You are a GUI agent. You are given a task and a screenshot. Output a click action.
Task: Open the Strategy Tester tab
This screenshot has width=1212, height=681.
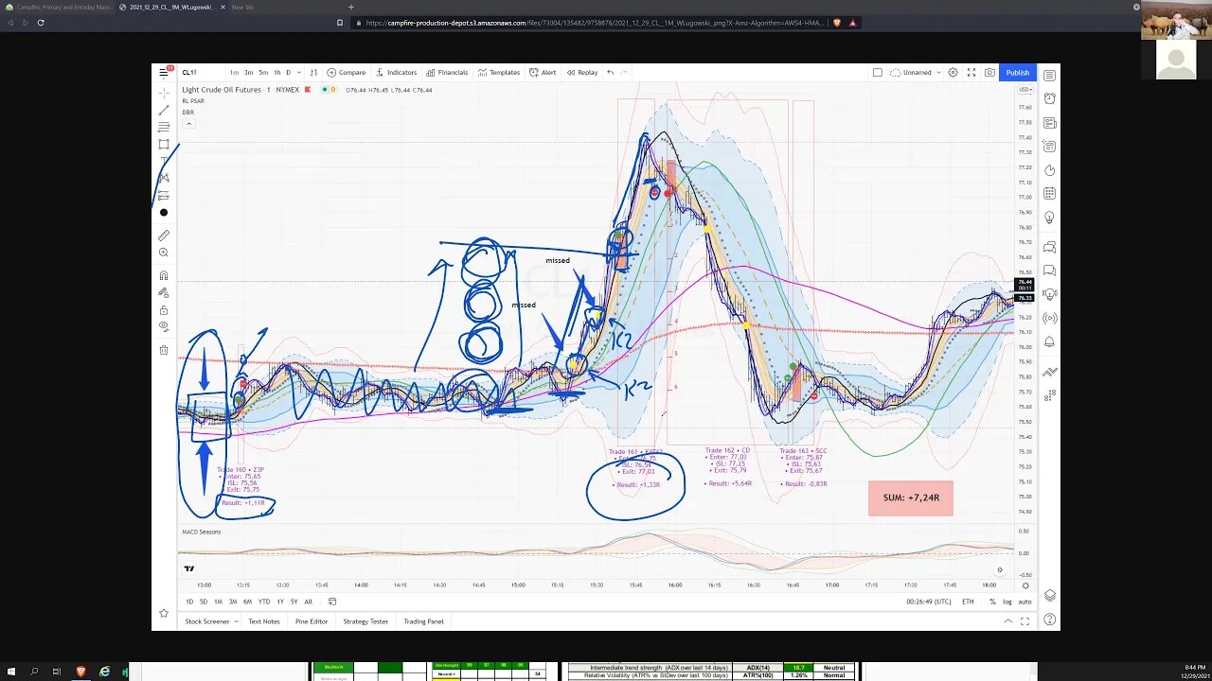point(365,621)
